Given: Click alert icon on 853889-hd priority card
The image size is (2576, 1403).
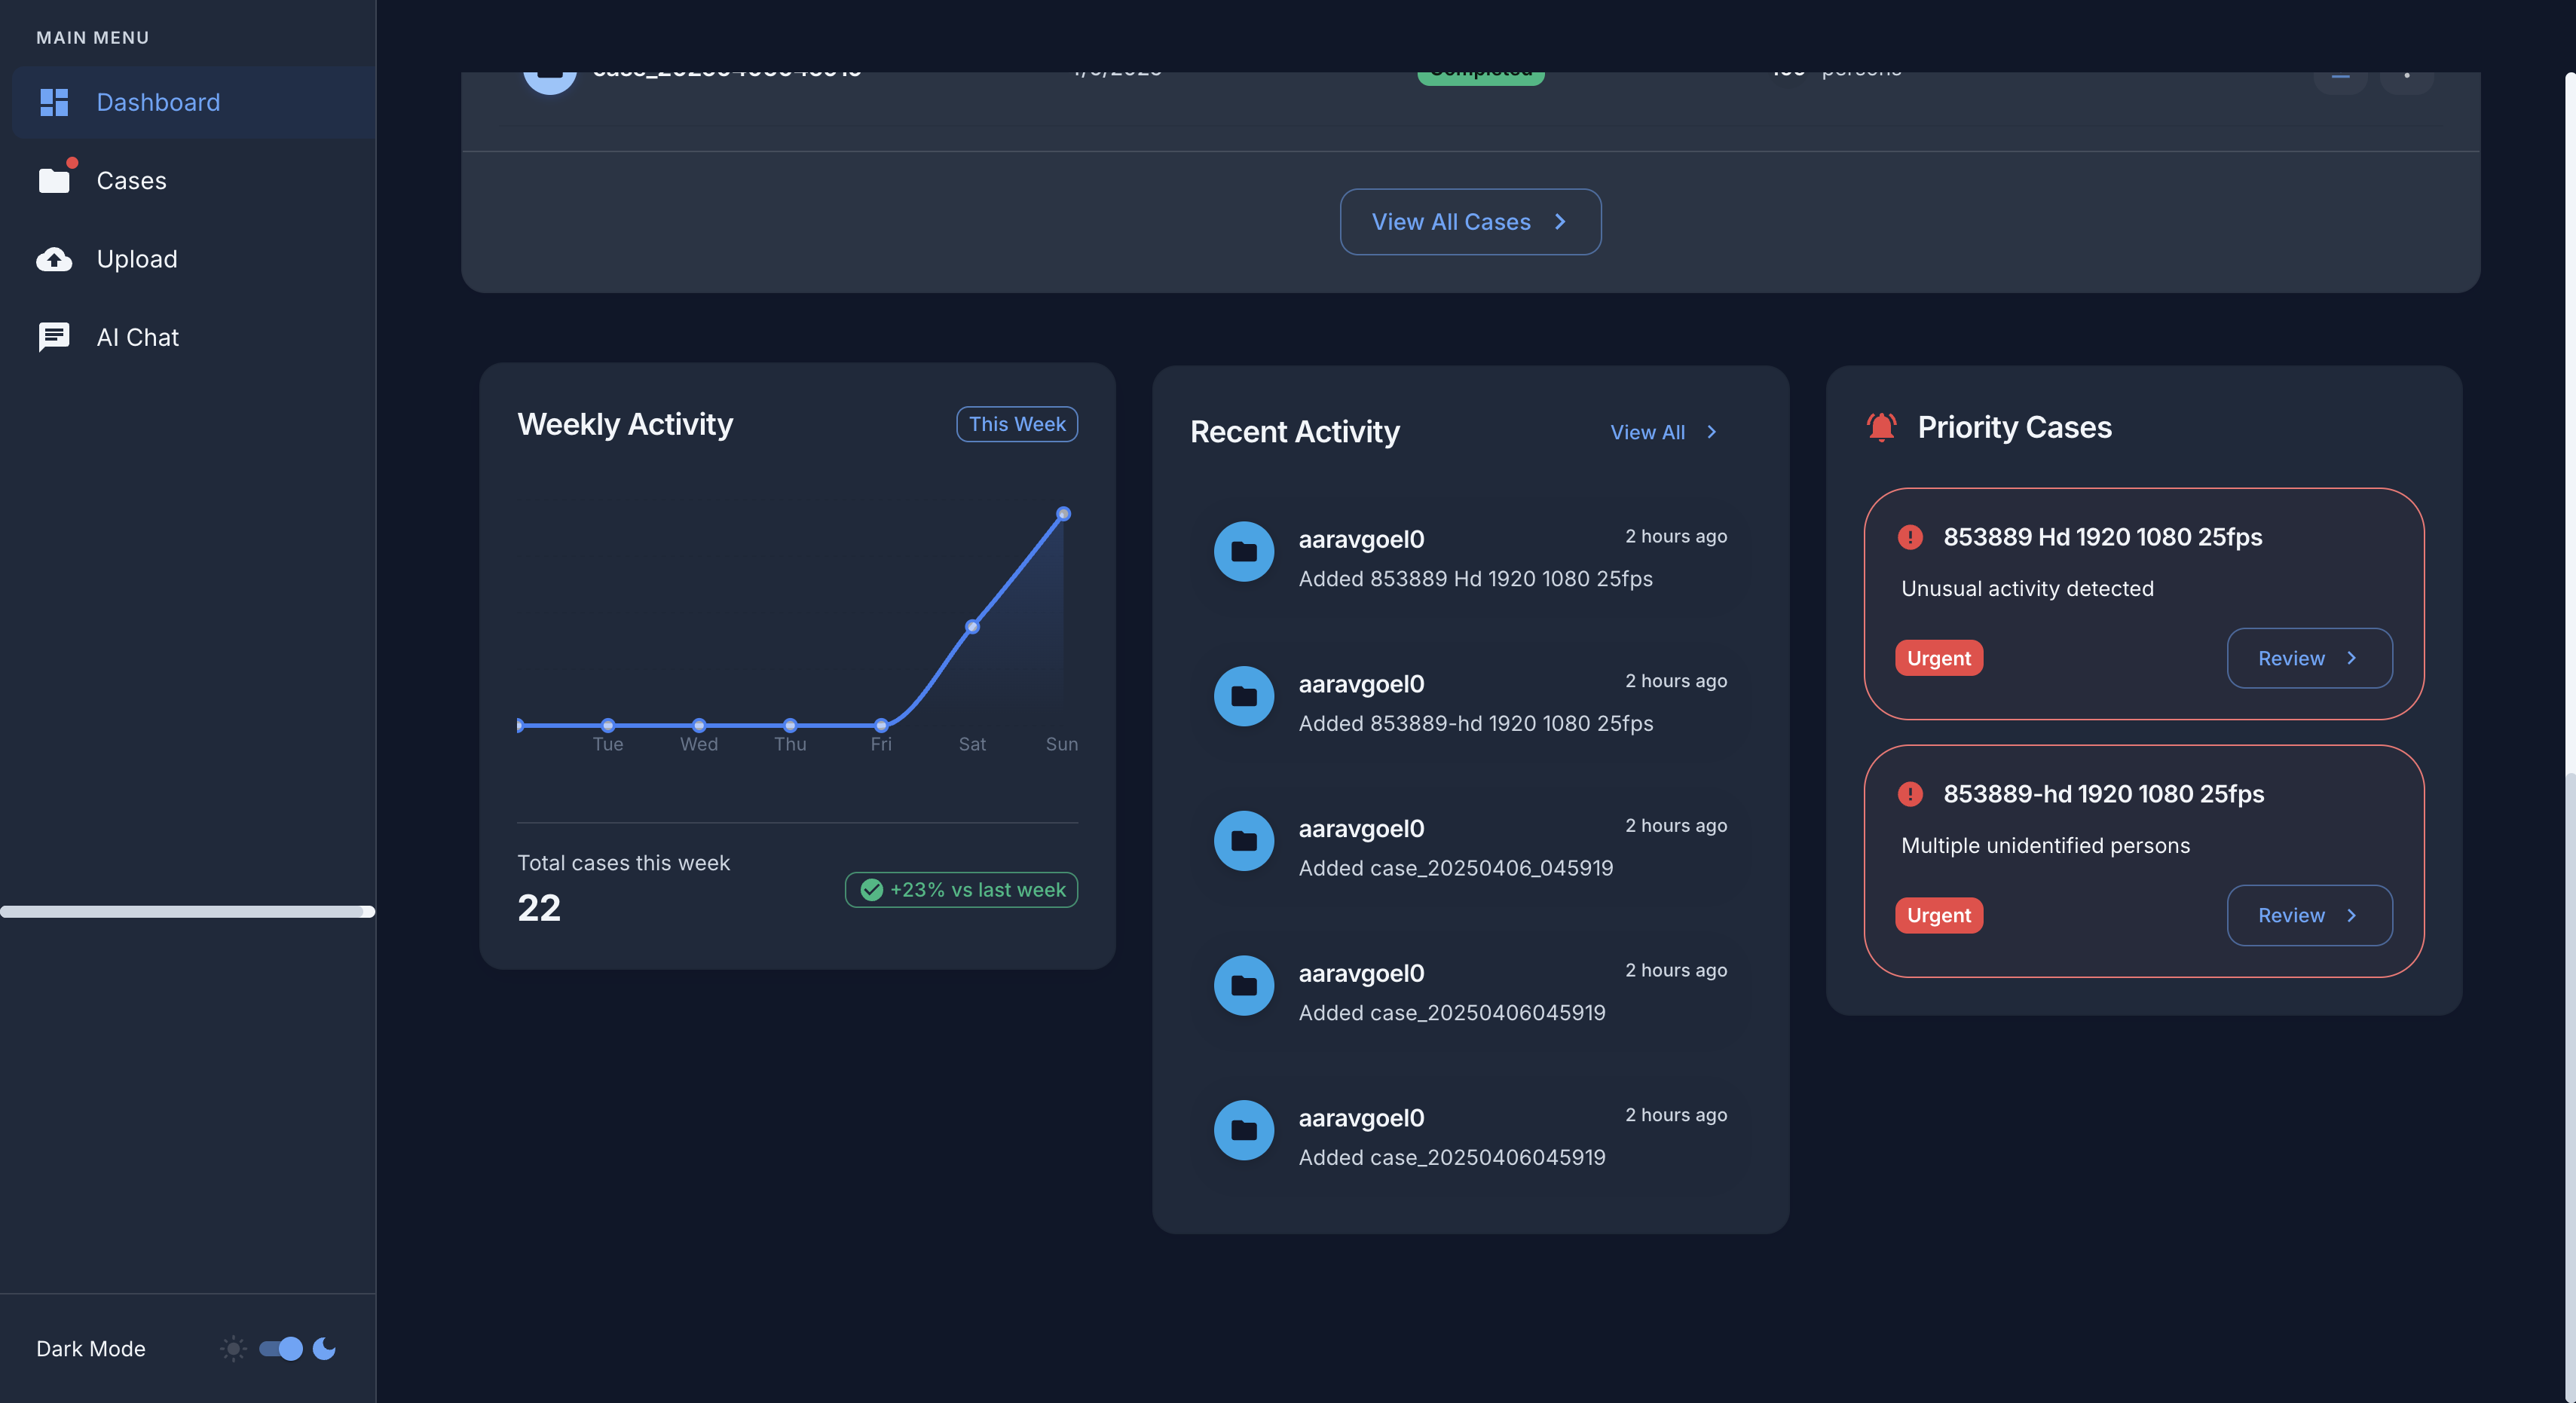Looking at the screenshot, I should [x=1910, y=794].
